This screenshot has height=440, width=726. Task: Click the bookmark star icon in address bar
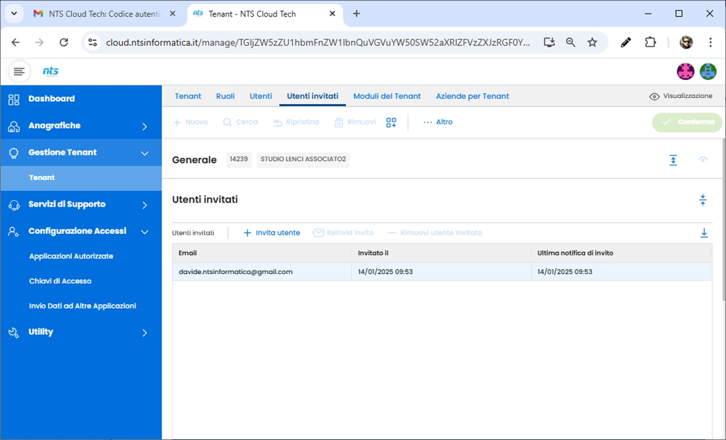[x=592, y=42]
